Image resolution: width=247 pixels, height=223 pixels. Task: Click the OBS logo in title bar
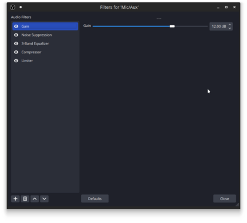(13, 7)
